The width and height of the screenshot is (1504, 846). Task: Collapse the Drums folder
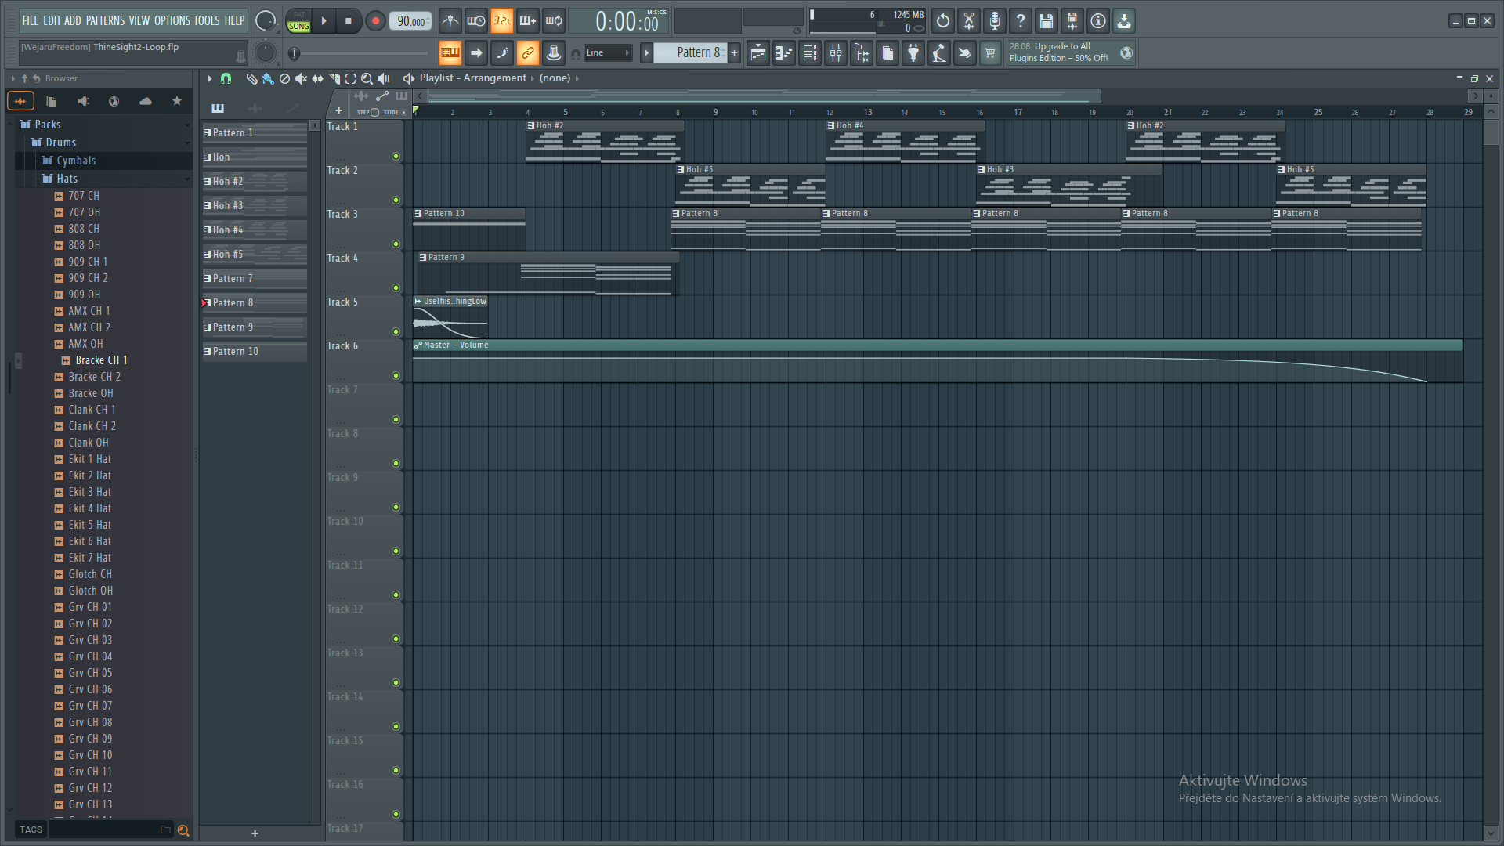[103, 143]
